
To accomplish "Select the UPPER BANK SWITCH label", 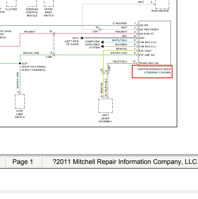I will (48, 13).
